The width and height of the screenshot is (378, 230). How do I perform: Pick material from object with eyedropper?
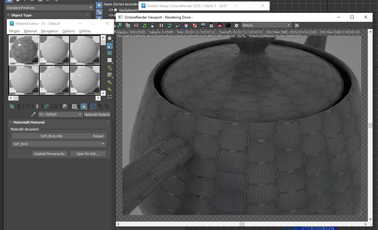pyautogui.click(x=34, y=115)
